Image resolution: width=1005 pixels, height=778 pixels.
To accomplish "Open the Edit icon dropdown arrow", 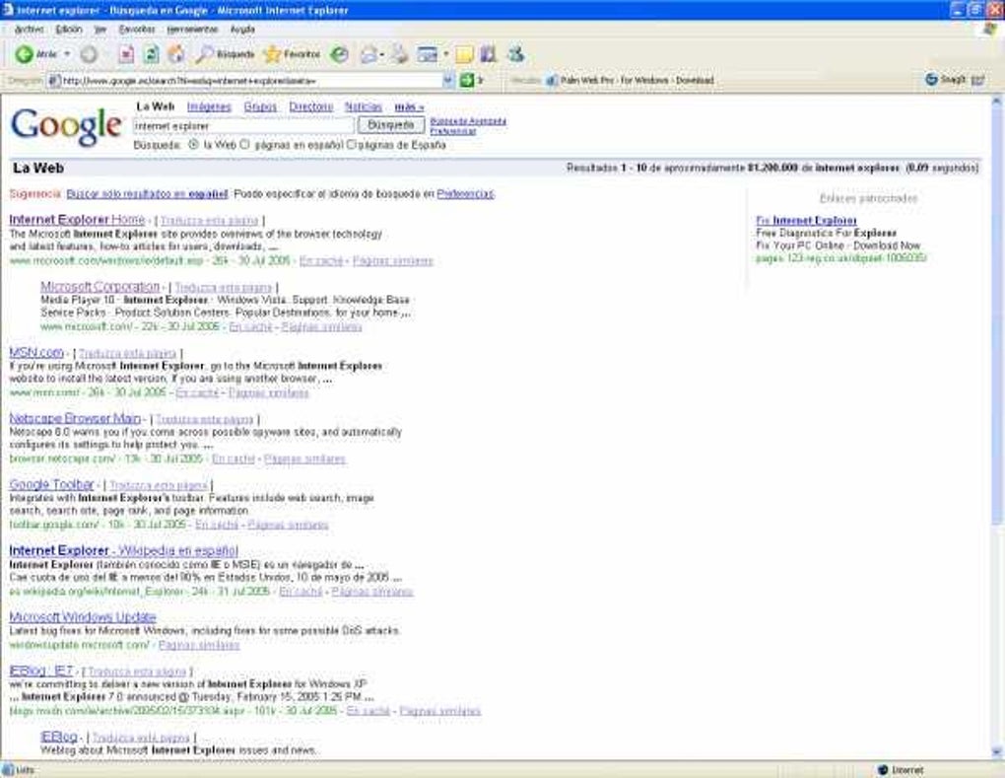I will [x=446, y=55].
